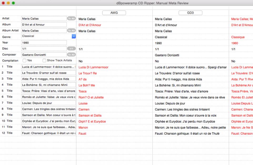This screenshot has width=253, height=165.
Task: Focus the Composer text field
Action: [44, 55]
